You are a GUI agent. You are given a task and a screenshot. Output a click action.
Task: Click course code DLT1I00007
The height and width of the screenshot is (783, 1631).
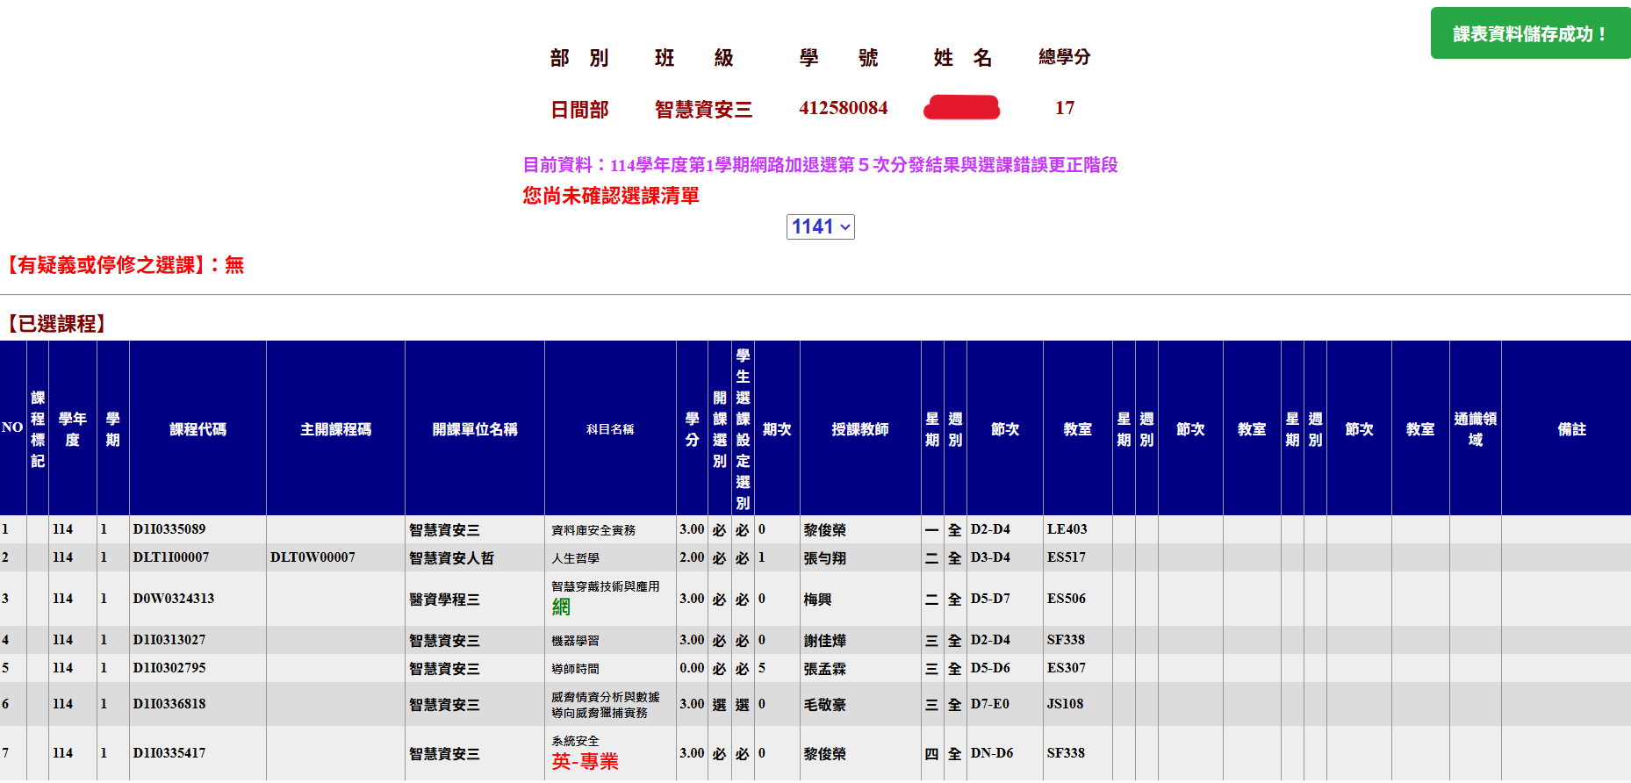click(171, 557)
